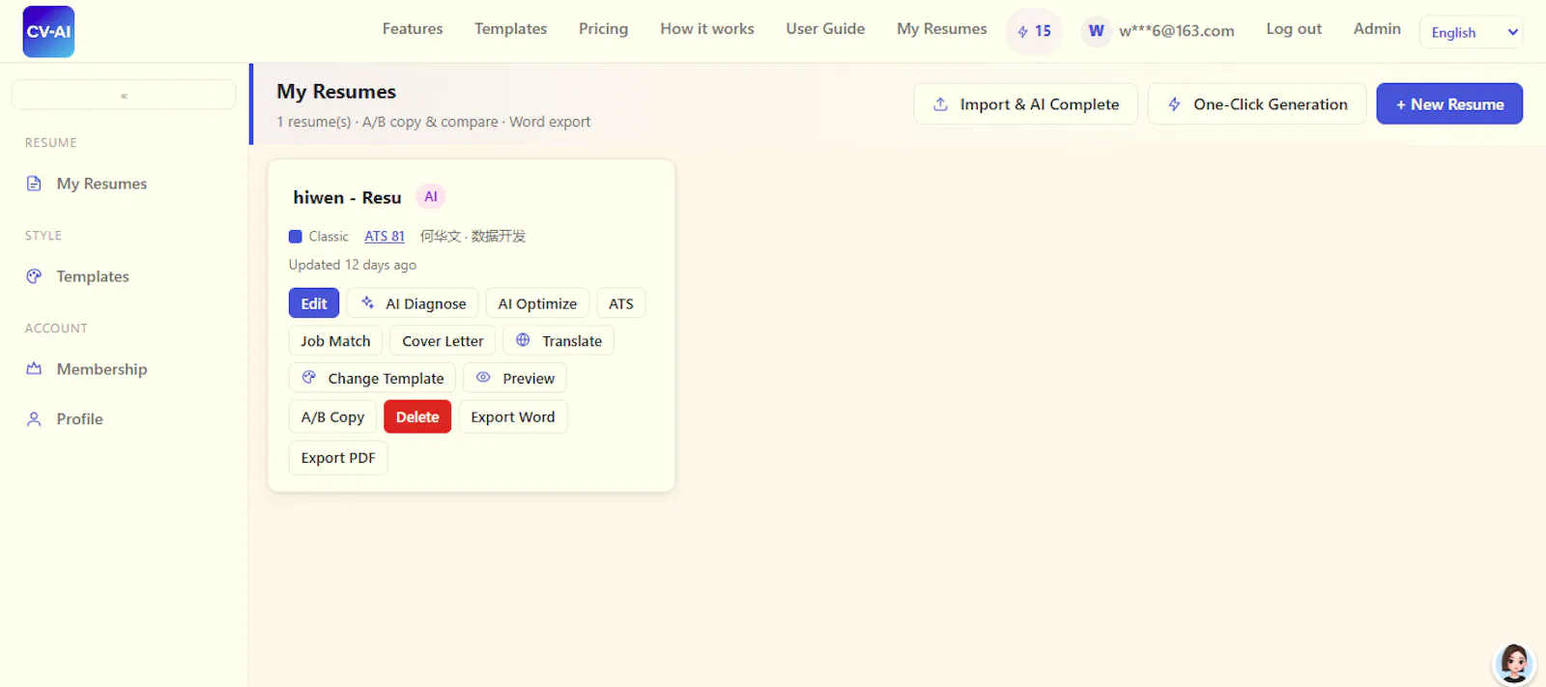Export the resume as PDF
The height and width of the screenshot is (687, 1546).
coord(338,458)
